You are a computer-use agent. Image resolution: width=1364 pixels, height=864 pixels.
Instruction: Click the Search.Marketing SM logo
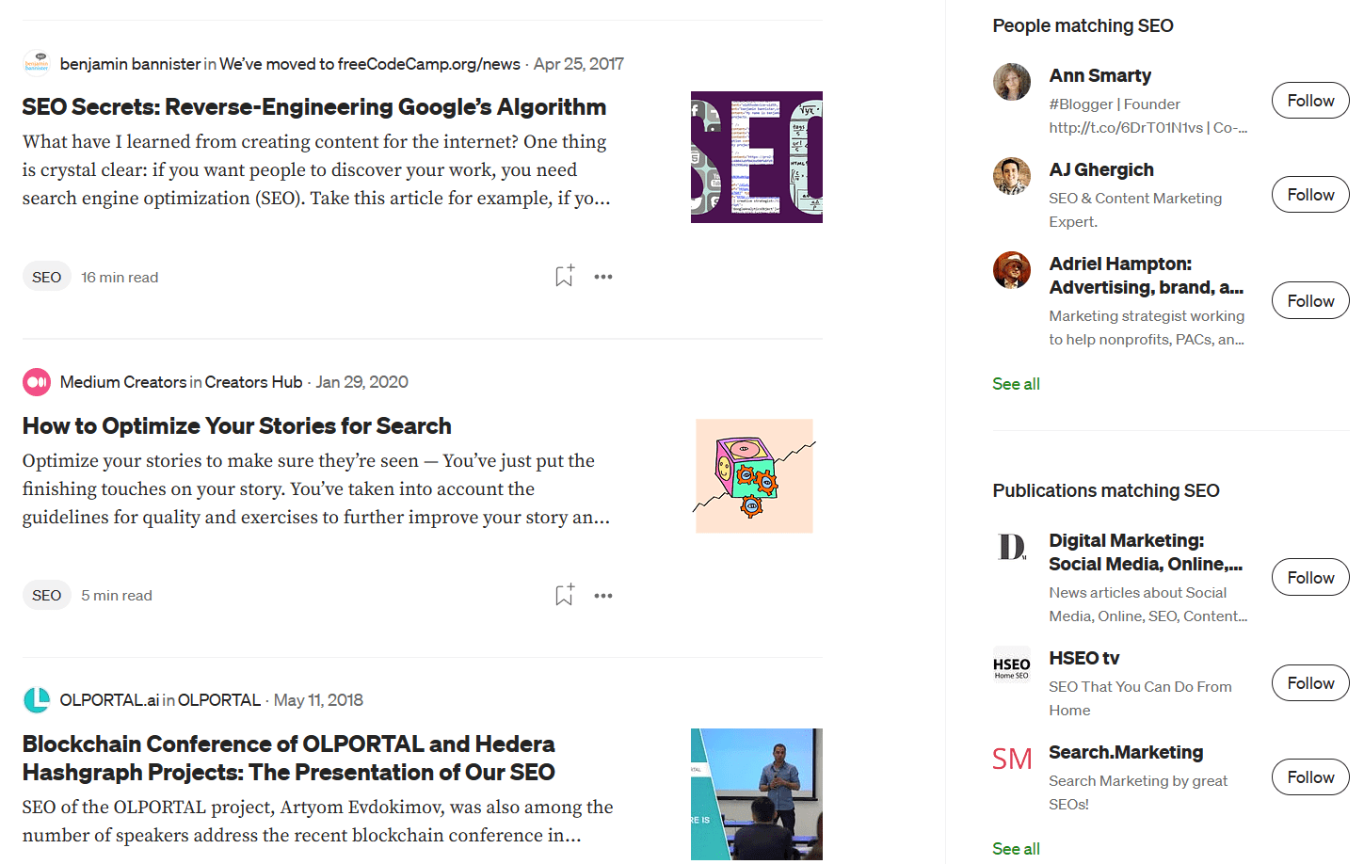click(1011, 759)
